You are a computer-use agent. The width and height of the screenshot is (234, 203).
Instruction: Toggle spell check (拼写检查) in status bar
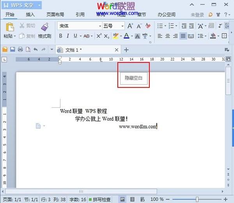(100, 199)
